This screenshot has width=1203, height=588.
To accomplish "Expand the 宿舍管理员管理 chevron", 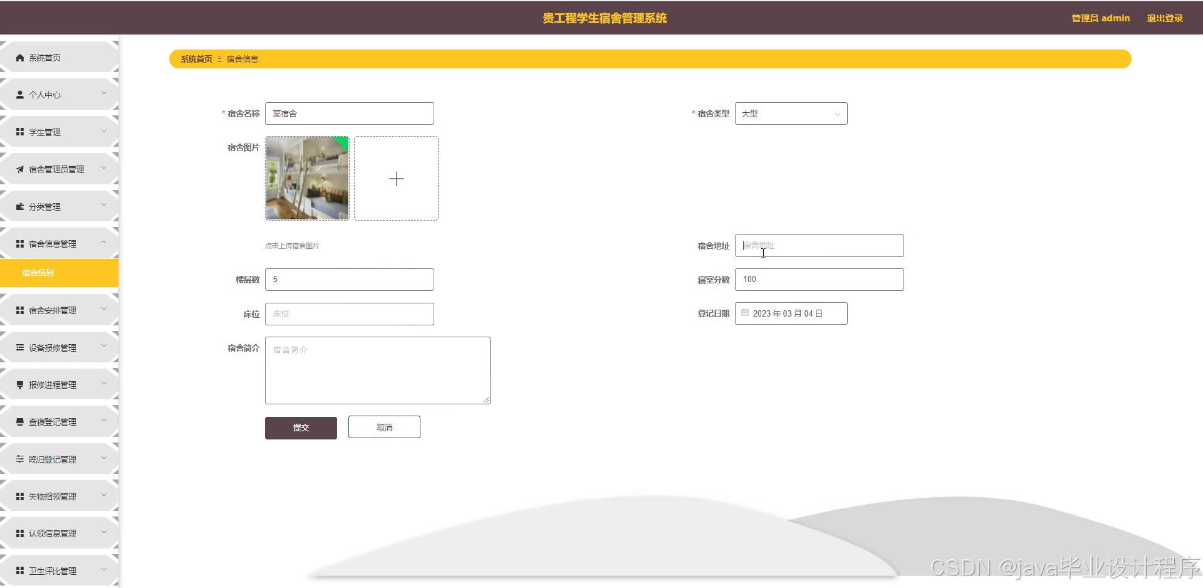I will [x=104, y=168].
